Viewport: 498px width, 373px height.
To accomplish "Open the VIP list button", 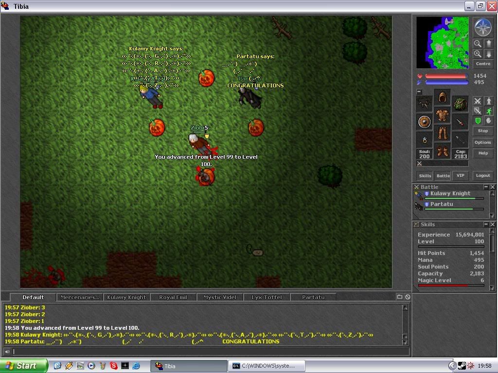I will pyautogui.click(x=460, y=175).
